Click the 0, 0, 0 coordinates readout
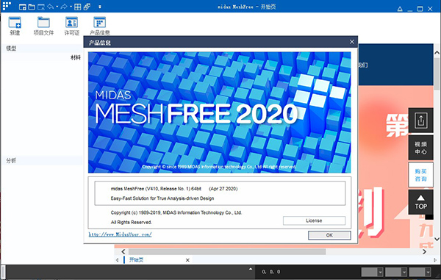This screenshot has height=280, width=441. 271,272
